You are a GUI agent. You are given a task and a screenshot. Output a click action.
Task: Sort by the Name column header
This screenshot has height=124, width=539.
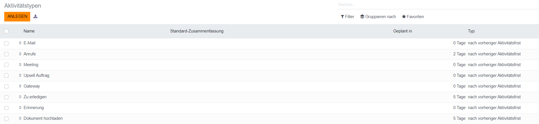pyautogui.click(x=29, y=31)
